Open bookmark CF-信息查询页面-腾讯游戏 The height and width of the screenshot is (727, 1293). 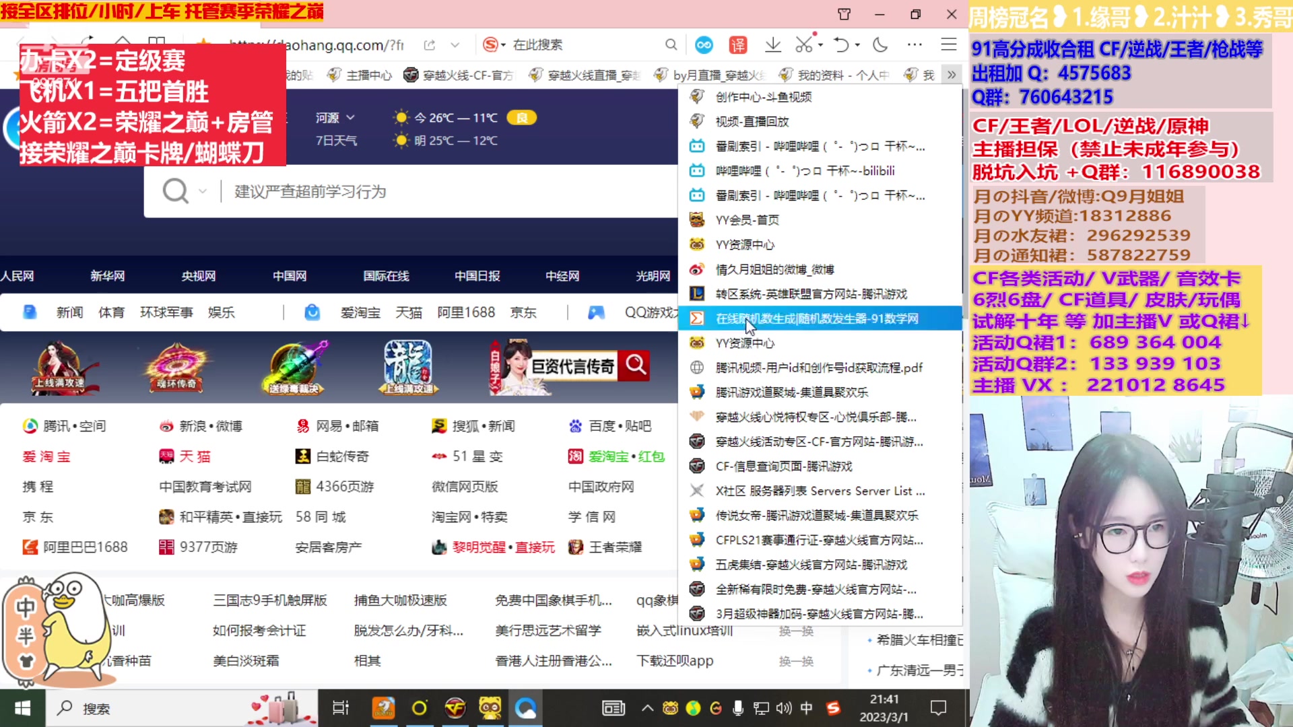820,466
